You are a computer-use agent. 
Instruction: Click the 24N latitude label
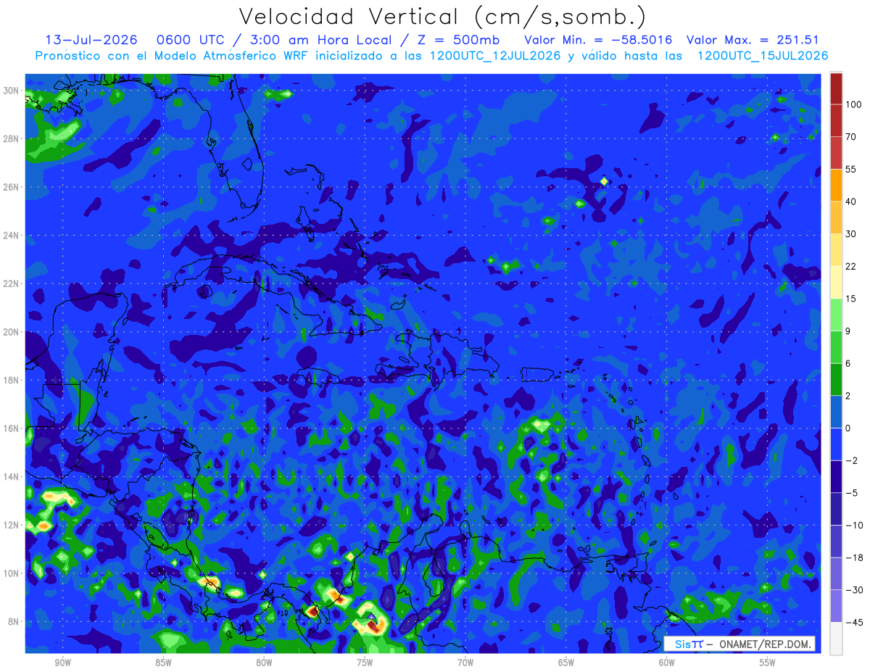point(12,236)
